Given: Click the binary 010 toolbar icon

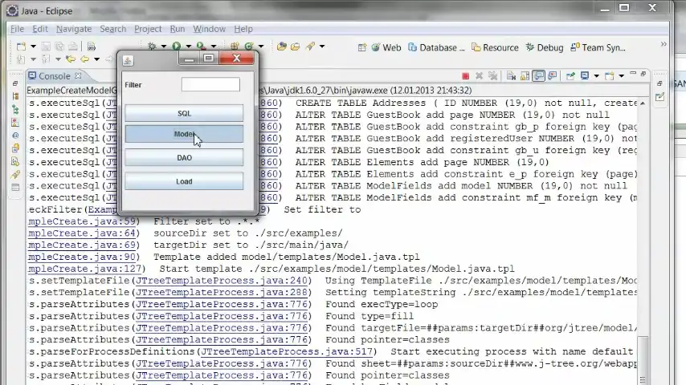Looking at the screenshot, I should pos(92,47).
